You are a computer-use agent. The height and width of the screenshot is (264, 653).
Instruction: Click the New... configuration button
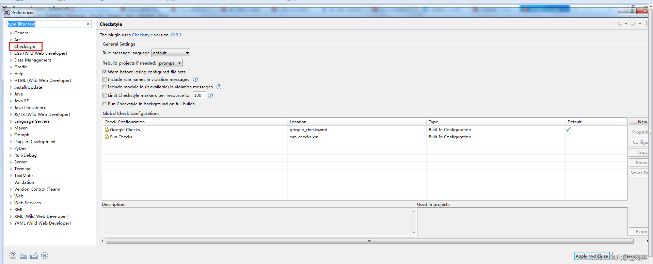[638, 122]
